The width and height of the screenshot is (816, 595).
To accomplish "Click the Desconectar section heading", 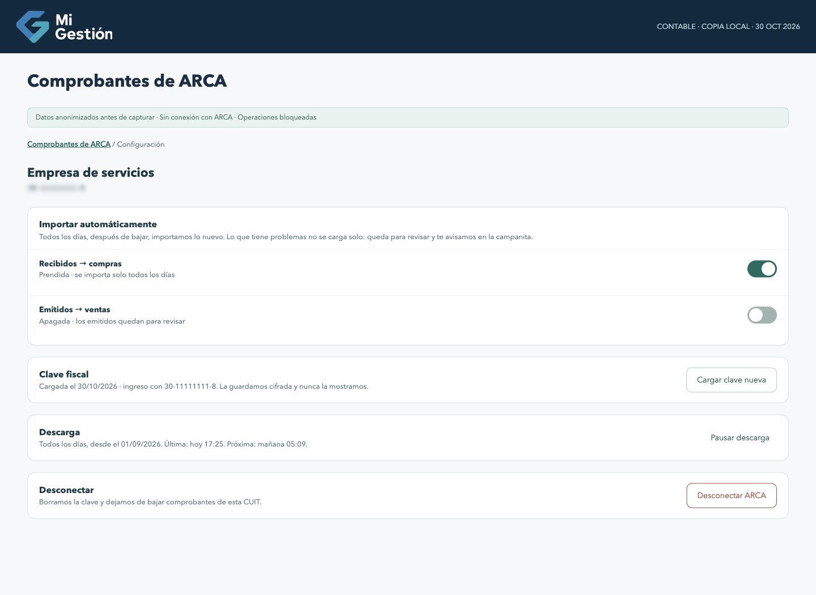I will [x=66, y=490].
